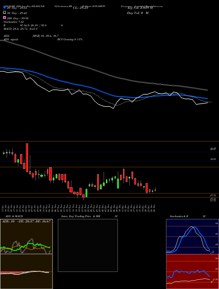Select the '50 Day - 29.42' legend text
The width and height of the screenshot is (219, 289).
point(17,13)
